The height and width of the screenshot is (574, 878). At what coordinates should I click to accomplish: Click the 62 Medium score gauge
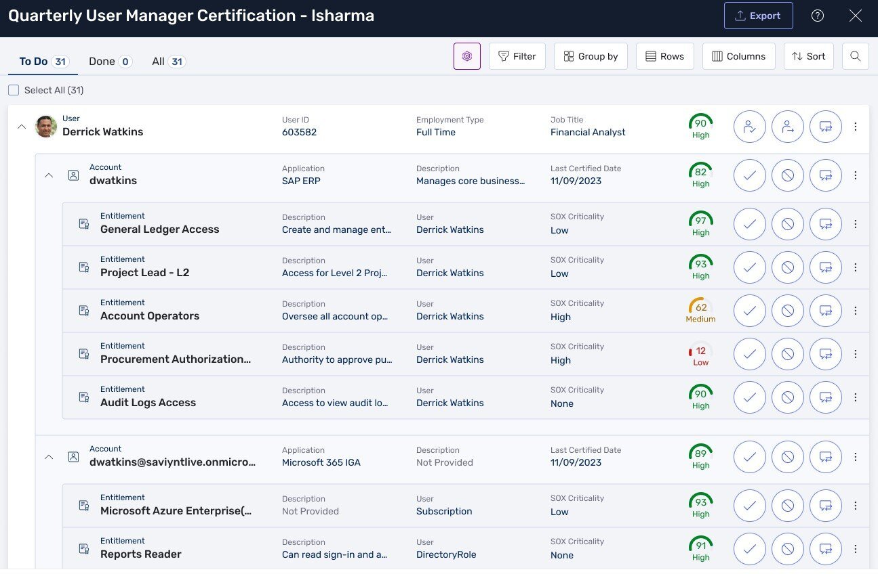pyautogui.click(x=700, y=310)
